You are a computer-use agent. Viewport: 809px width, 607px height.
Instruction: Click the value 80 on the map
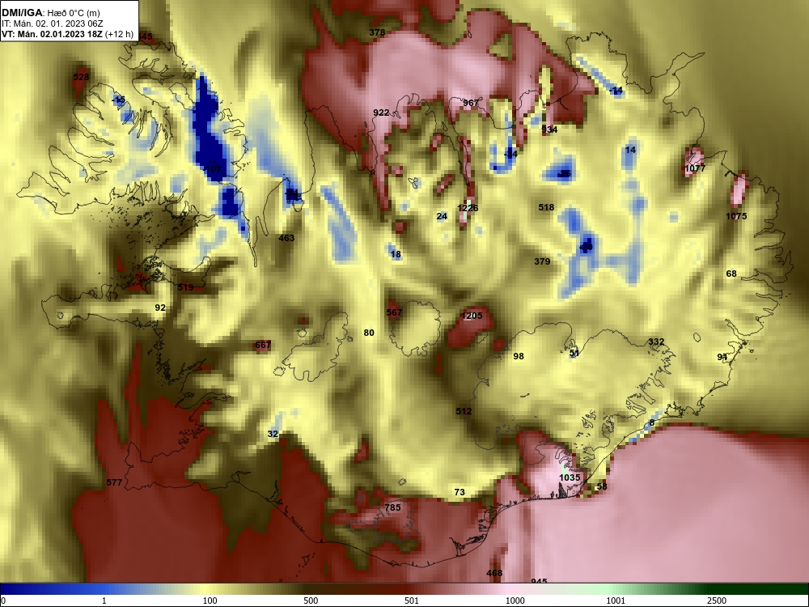(369, 333)
